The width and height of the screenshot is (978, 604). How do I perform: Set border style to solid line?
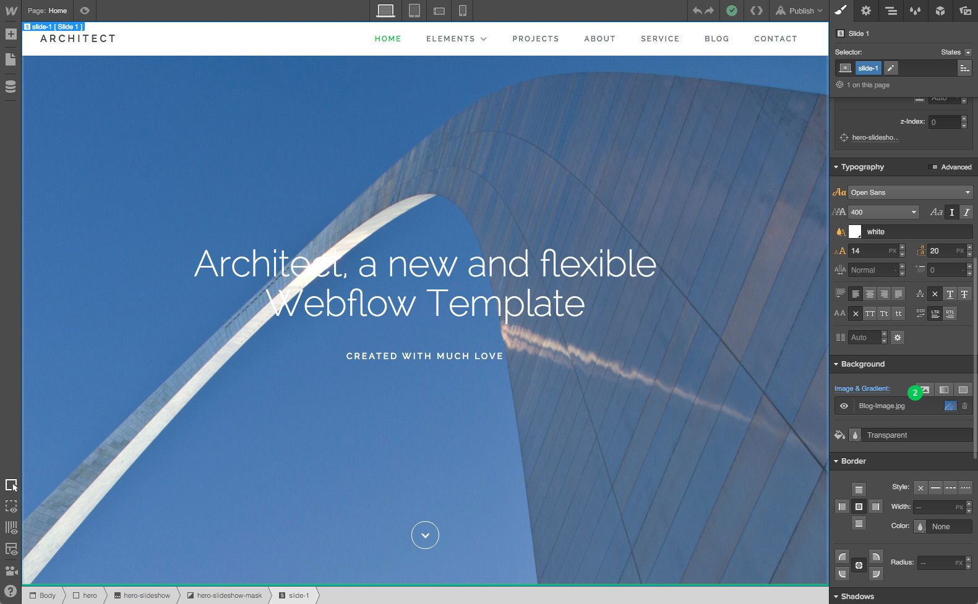[x=936, y=488]
